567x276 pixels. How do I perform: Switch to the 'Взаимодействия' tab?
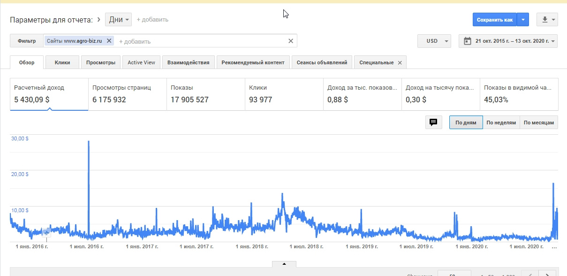point(189,62)
